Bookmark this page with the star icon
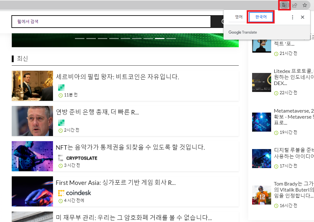 click(304, 5)
